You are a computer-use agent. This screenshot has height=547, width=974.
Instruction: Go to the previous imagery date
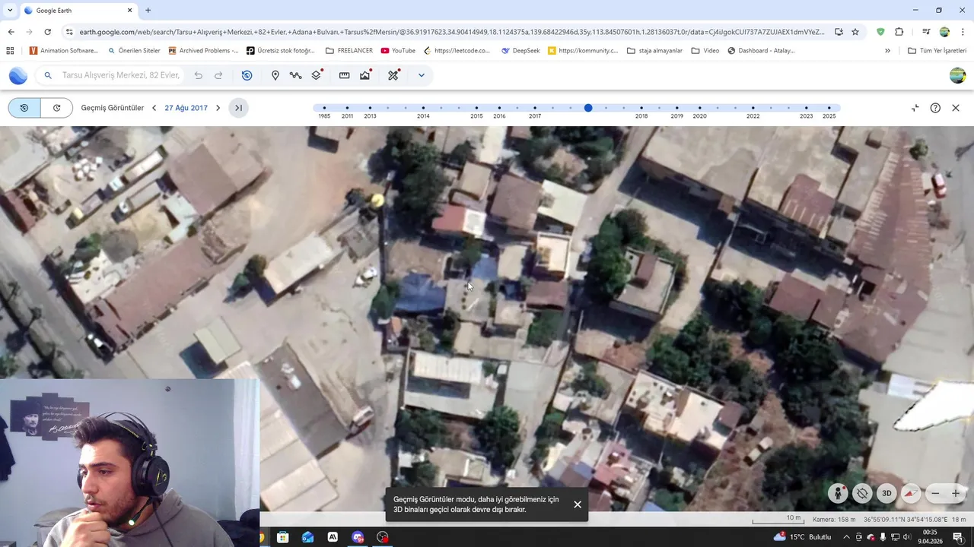click(x=154, y=108)
